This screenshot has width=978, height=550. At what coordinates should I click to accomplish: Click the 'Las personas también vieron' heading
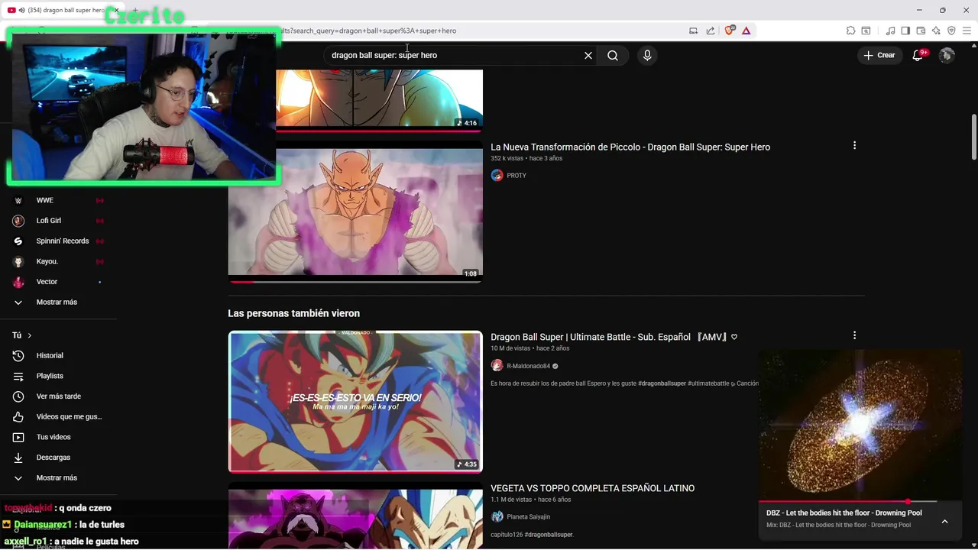click(293, 313)
